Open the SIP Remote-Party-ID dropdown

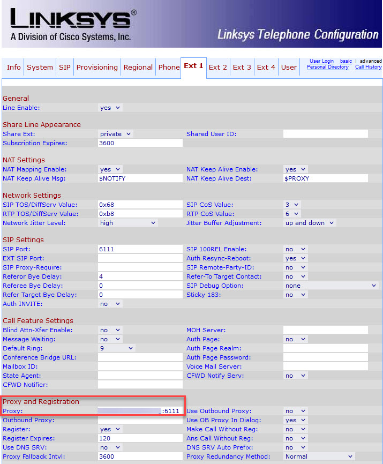[x=296, y=267]
